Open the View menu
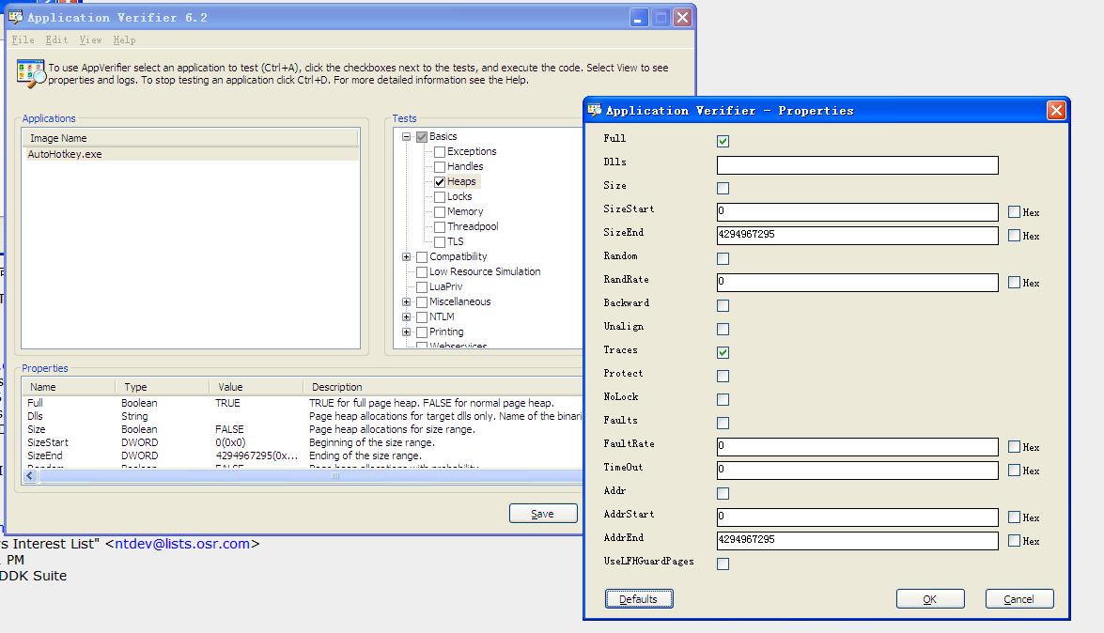This screenshot has height=633, width=1104. [x=90, y=40]
